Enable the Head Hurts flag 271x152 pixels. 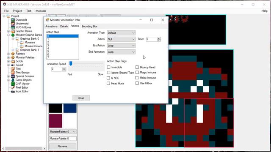pyautogui.click(x=108, y=84)
